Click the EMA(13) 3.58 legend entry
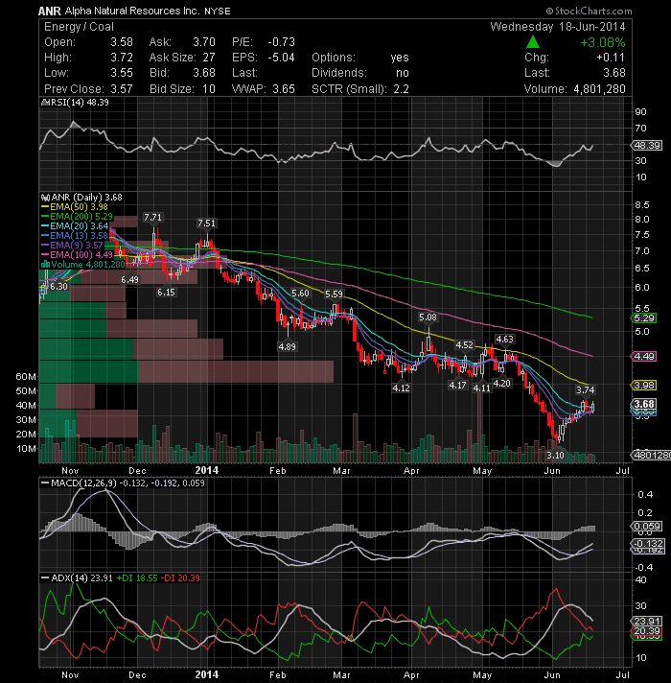This screenshot has width=671, height=683. pos(75,236)
